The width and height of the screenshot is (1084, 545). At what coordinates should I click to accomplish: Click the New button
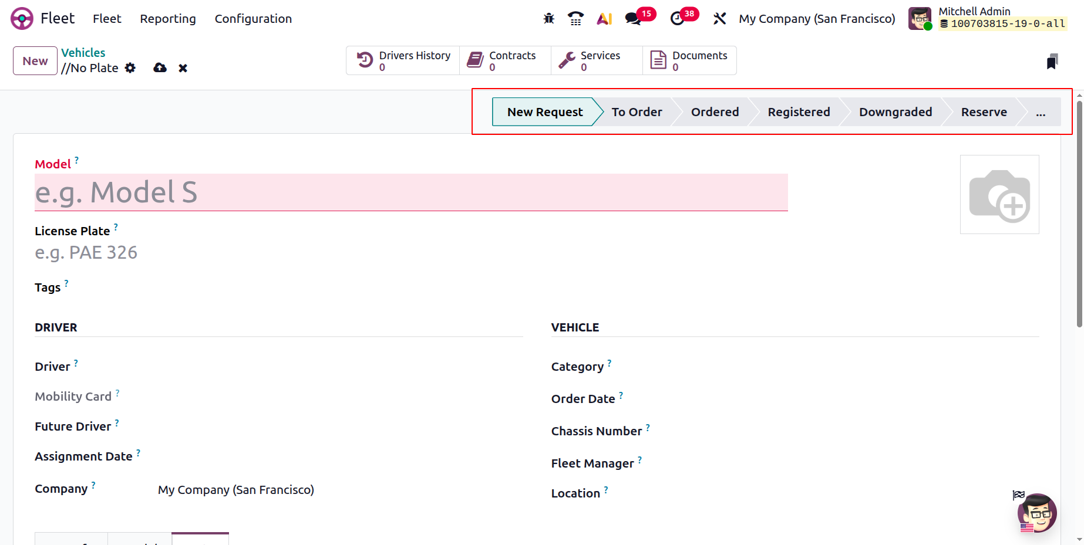35,61
